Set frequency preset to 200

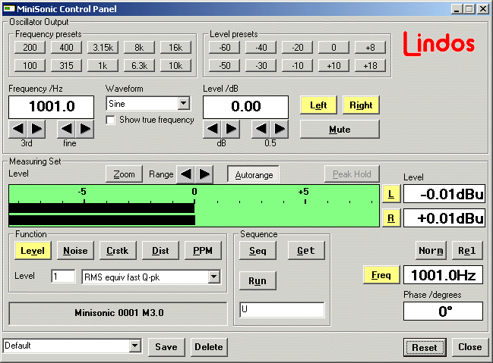(x=30, y=48)
